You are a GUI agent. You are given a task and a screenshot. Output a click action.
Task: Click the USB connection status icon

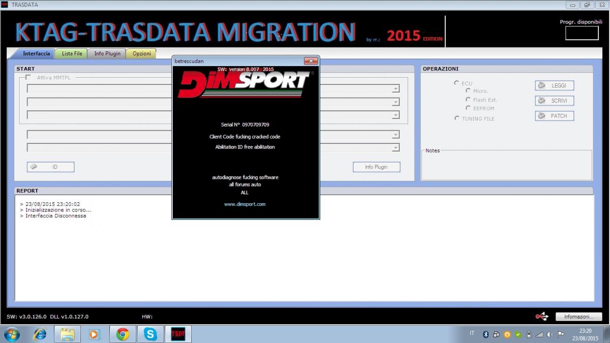click(542, 317)
